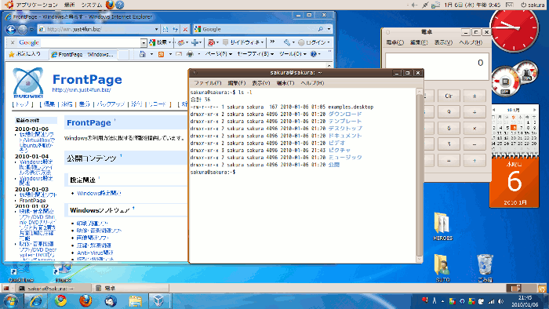Click the calculator Clr button

[449, 96]
